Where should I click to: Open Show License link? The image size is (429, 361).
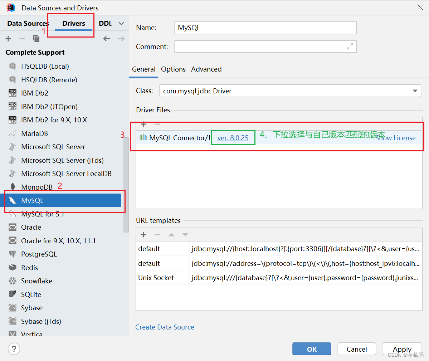point(395,138)
